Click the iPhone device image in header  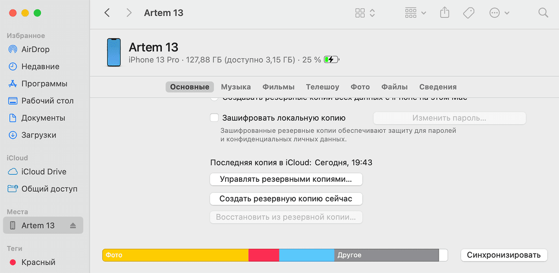(x=114, y=53)
